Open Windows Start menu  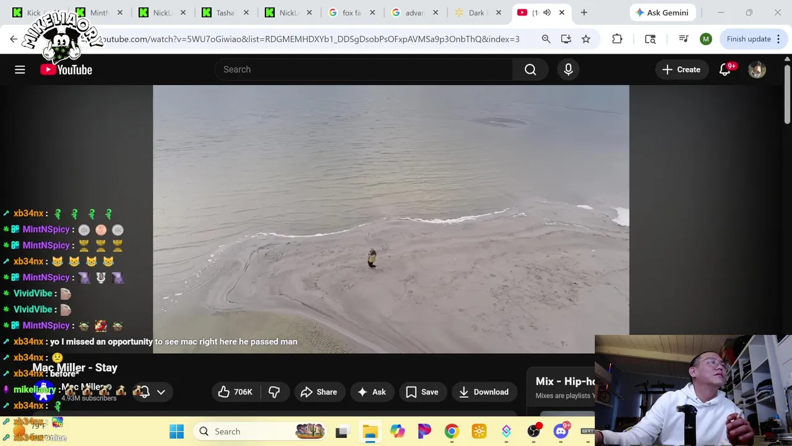[176, 431]
